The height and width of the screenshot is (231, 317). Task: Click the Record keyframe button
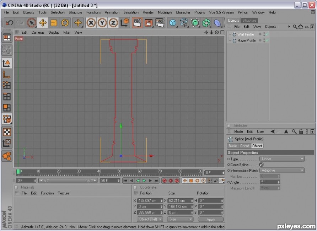[x=164, y=181]
